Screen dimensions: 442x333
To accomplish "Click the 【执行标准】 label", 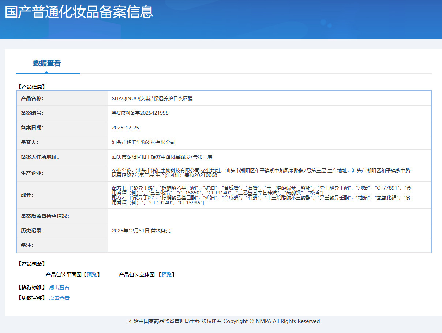I will [31, 287].
